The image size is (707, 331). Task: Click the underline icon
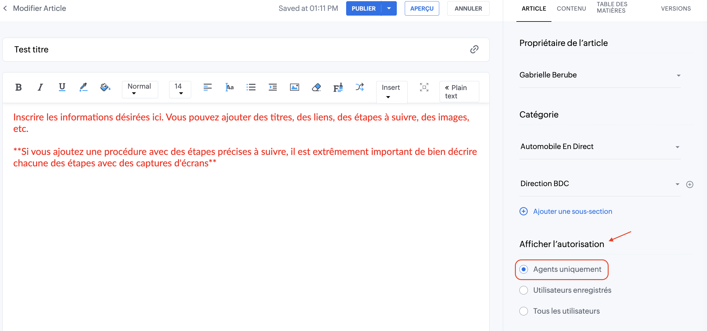point(62,87)
